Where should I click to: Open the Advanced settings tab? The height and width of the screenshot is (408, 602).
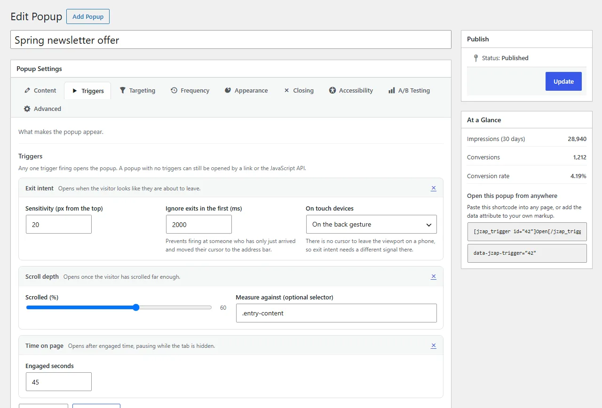(x=42, y=109)
